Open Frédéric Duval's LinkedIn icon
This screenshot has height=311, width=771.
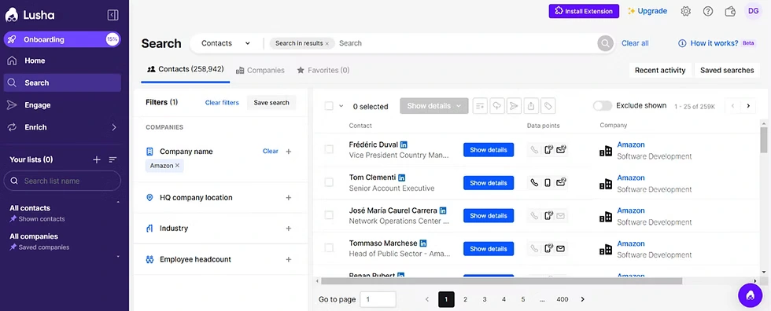tap(404, 145)
